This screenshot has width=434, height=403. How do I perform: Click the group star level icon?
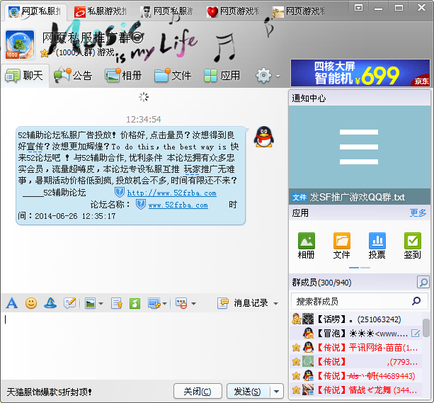coord(45,52)
